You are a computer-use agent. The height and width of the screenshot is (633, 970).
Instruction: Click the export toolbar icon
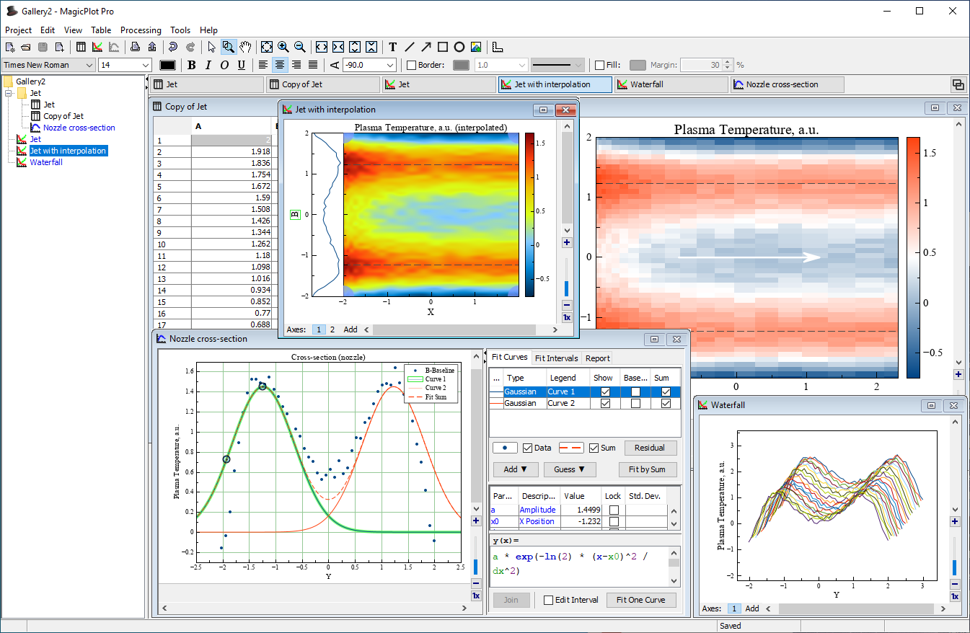[x=152, y=47]
